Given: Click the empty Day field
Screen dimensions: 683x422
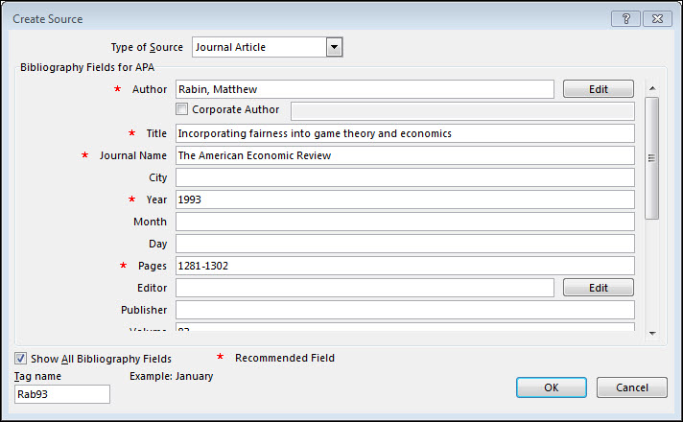Looking at the screenshot, I should click(405, 244).
